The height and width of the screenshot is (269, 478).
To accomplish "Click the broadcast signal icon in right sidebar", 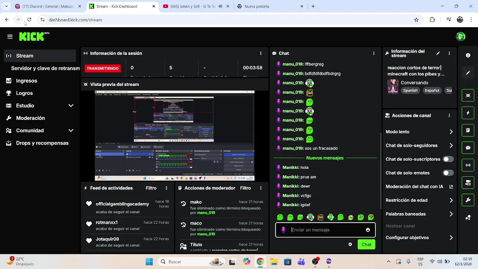I will [x=468, y=165].
